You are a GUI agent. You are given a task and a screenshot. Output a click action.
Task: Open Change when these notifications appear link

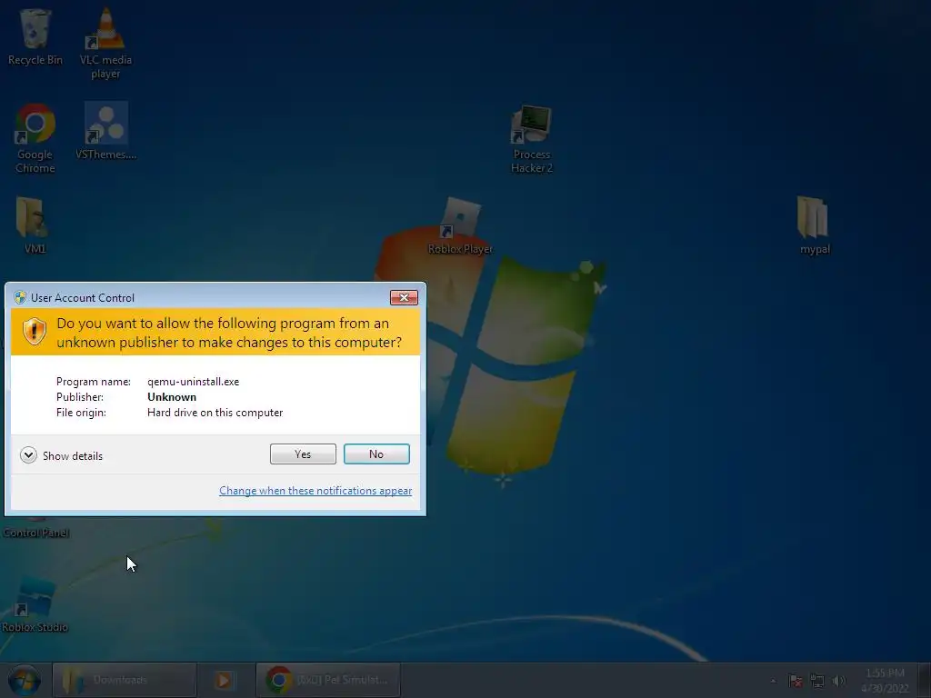coord(315,491)
